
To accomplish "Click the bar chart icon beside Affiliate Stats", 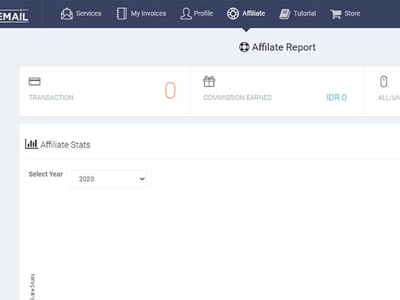I will 31,144.
